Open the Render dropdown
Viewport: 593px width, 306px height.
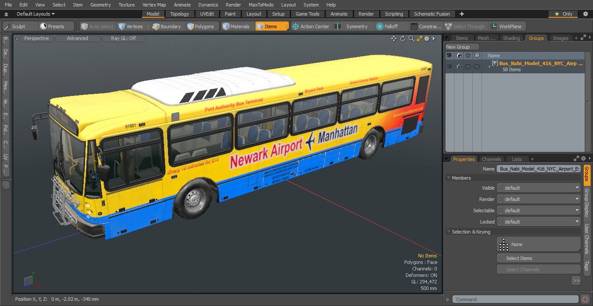click(538, 199)
